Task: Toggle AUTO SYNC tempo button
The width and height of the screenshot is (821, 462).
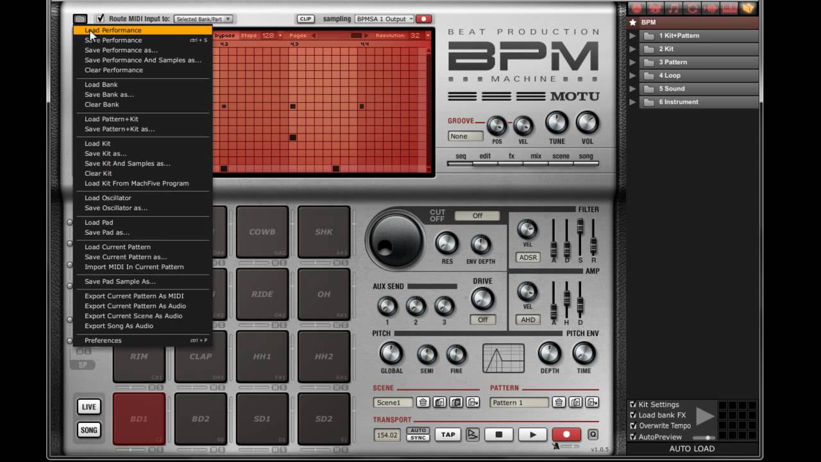Action: [x=418, y=434]
